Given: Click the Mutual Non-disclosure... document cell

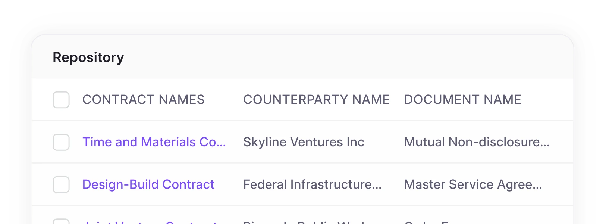Looking at the screenshot, I should click(x=477, y=142).
